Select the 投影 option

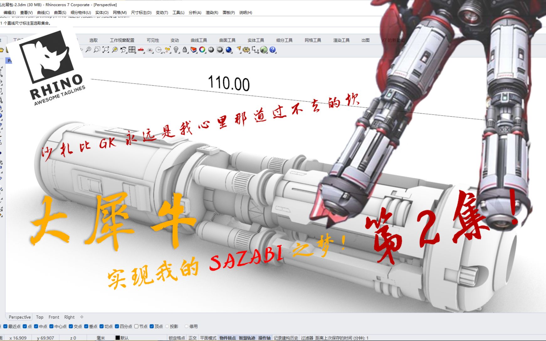coord(167,326)
